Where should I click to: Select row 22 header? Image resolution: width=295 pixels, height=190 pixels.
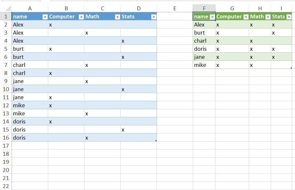6,186
